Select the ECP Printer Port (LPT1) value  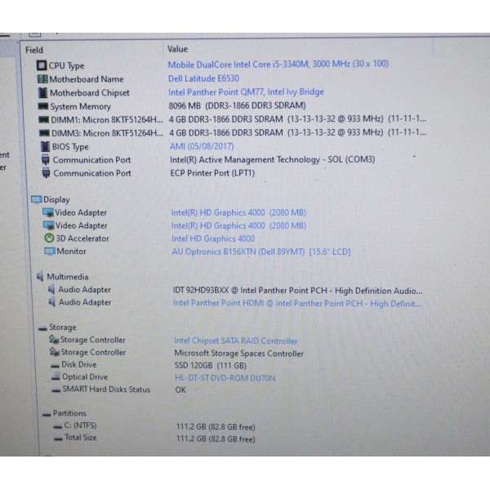(212, 173)
